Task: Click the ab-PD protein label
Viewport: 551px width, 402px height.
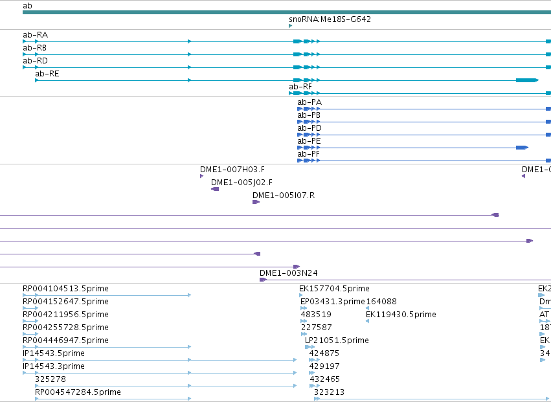Action: (x=309, y=128)
